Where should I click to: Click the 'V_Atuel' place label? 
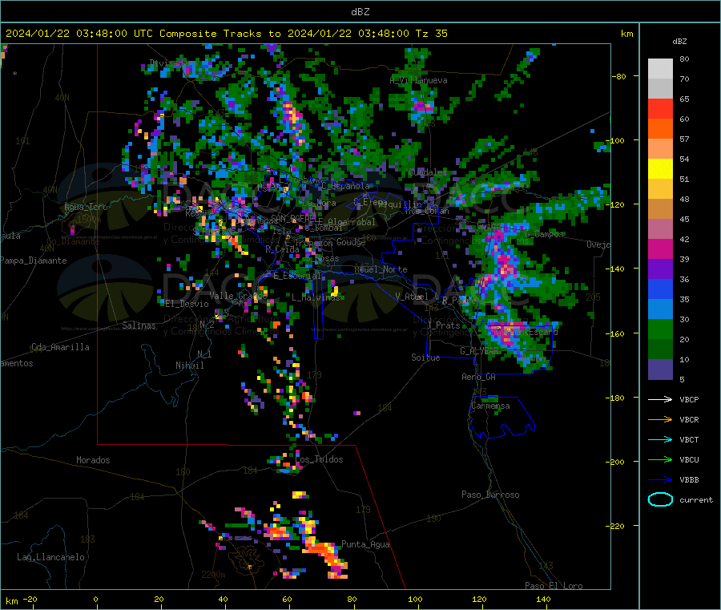[x=412, y=297]
